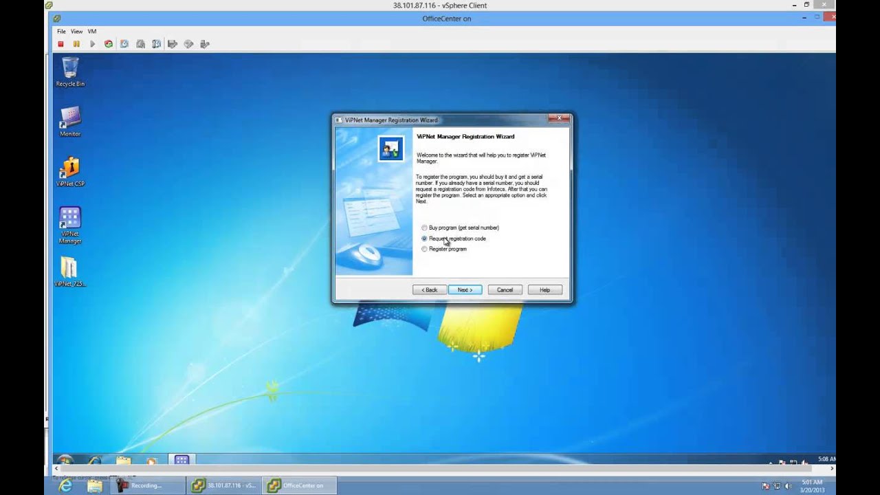Select the ViPNet folder desktop icon
This screenshot has height=495, width=880.
(x=70, y=272)
